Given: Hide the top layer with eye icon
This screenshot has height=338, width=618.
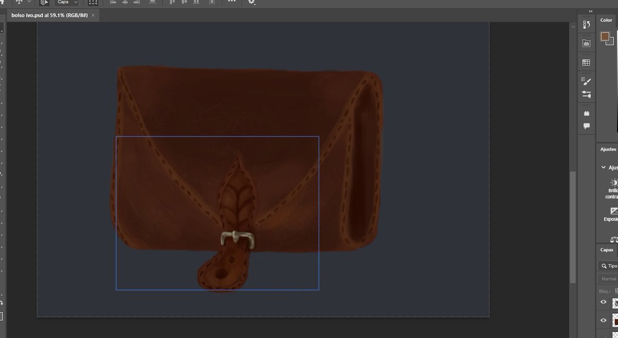Looking at the screenshot, I should pos(604,302).
